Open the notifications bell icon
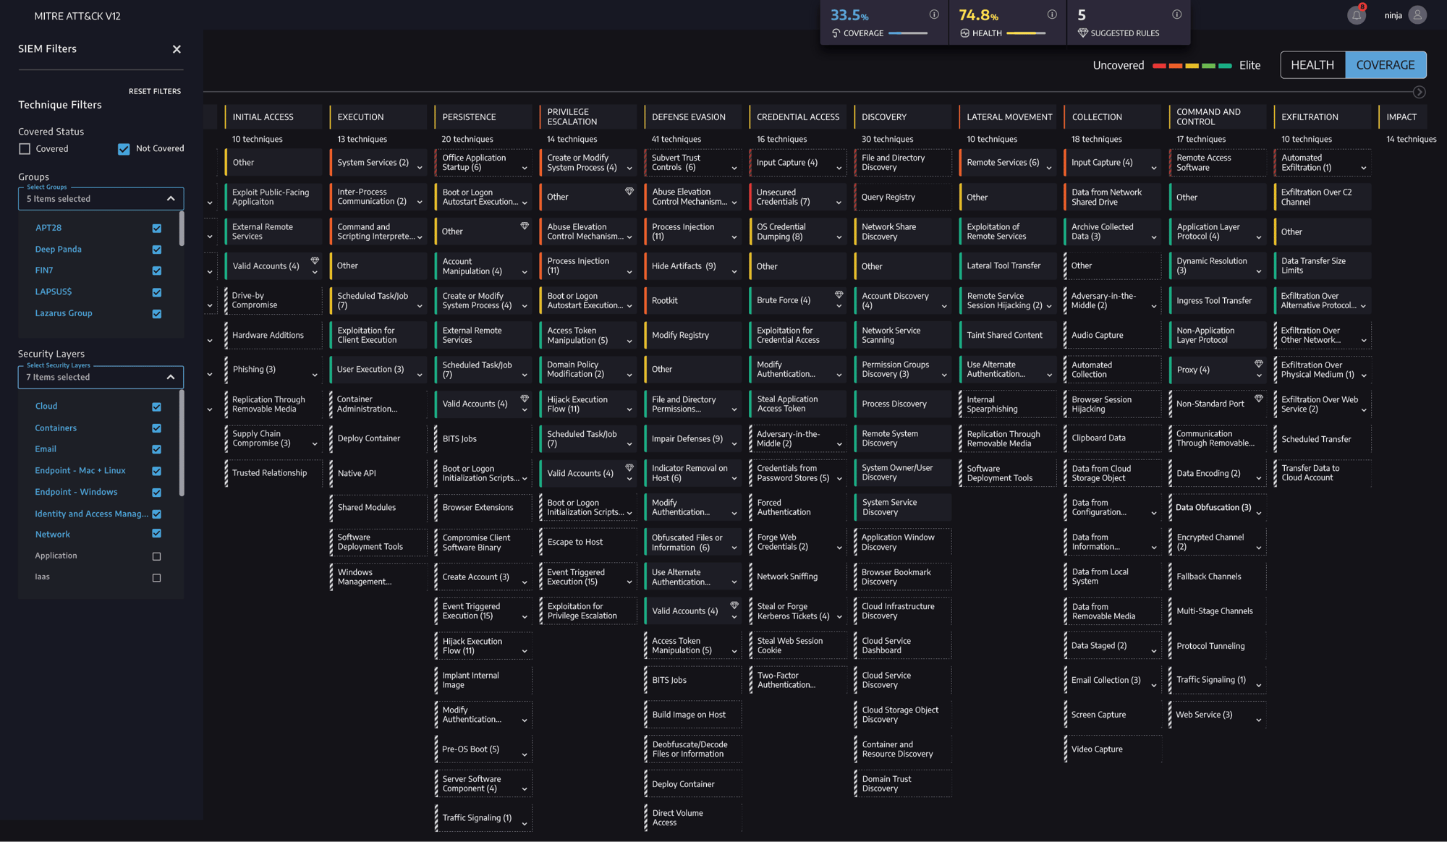The image size is (1447, 842). pos(1356,15)
